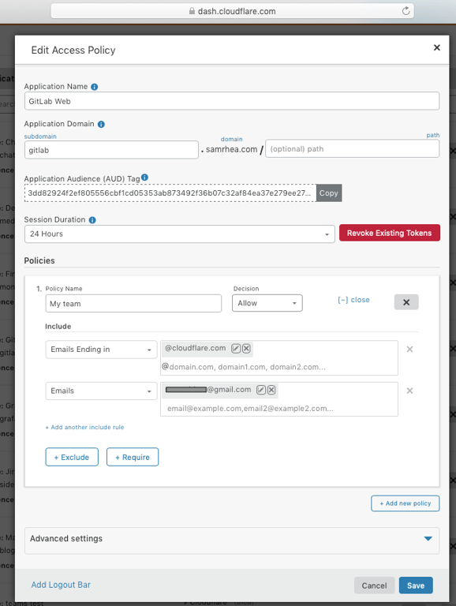Cancel the policy edit
This screenshot has width=456, height=606.
click(x=374, y=585)
